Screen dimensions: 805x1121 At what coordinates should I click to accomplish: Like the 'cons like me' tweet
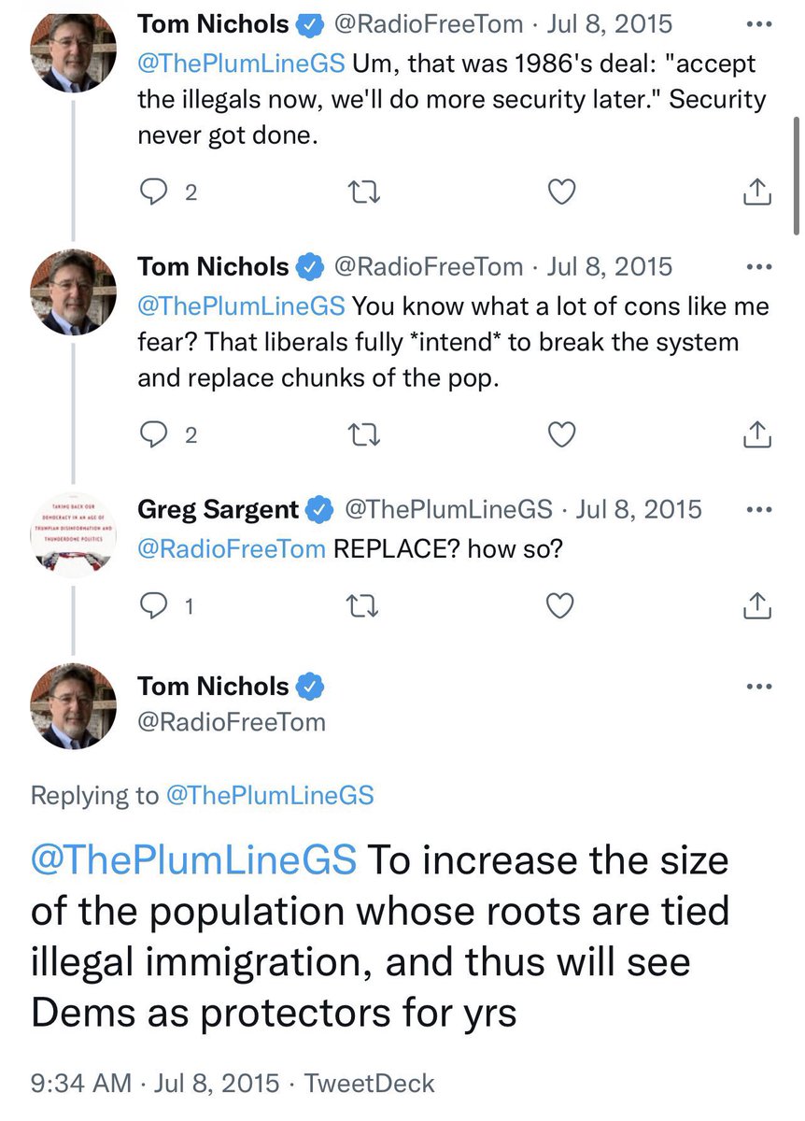[x=560, y=434]
